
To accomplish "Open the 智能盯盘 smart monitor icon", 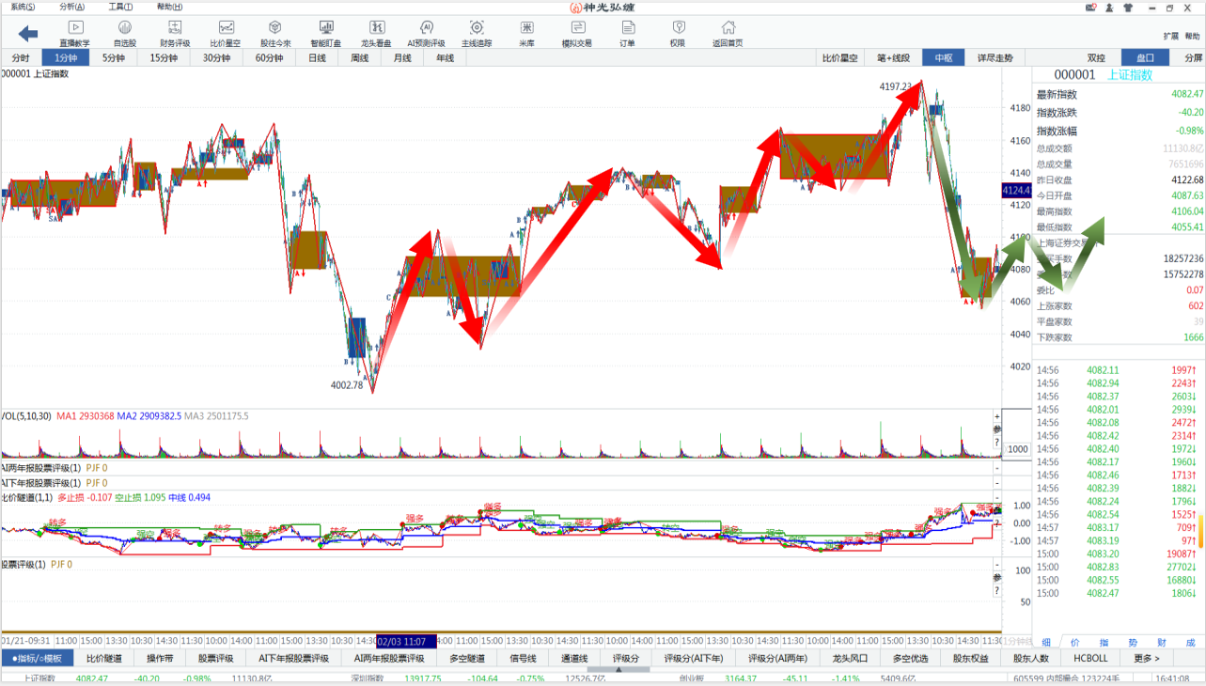I will pyautogui.click(x=325, y=34).
